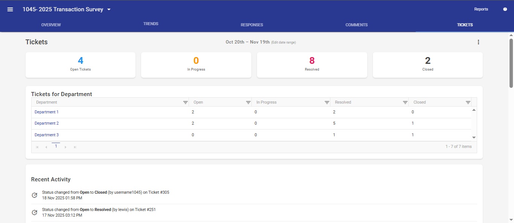
Task: Expand the survey selector dropdown arrow
Action: [x=109, y=9]
